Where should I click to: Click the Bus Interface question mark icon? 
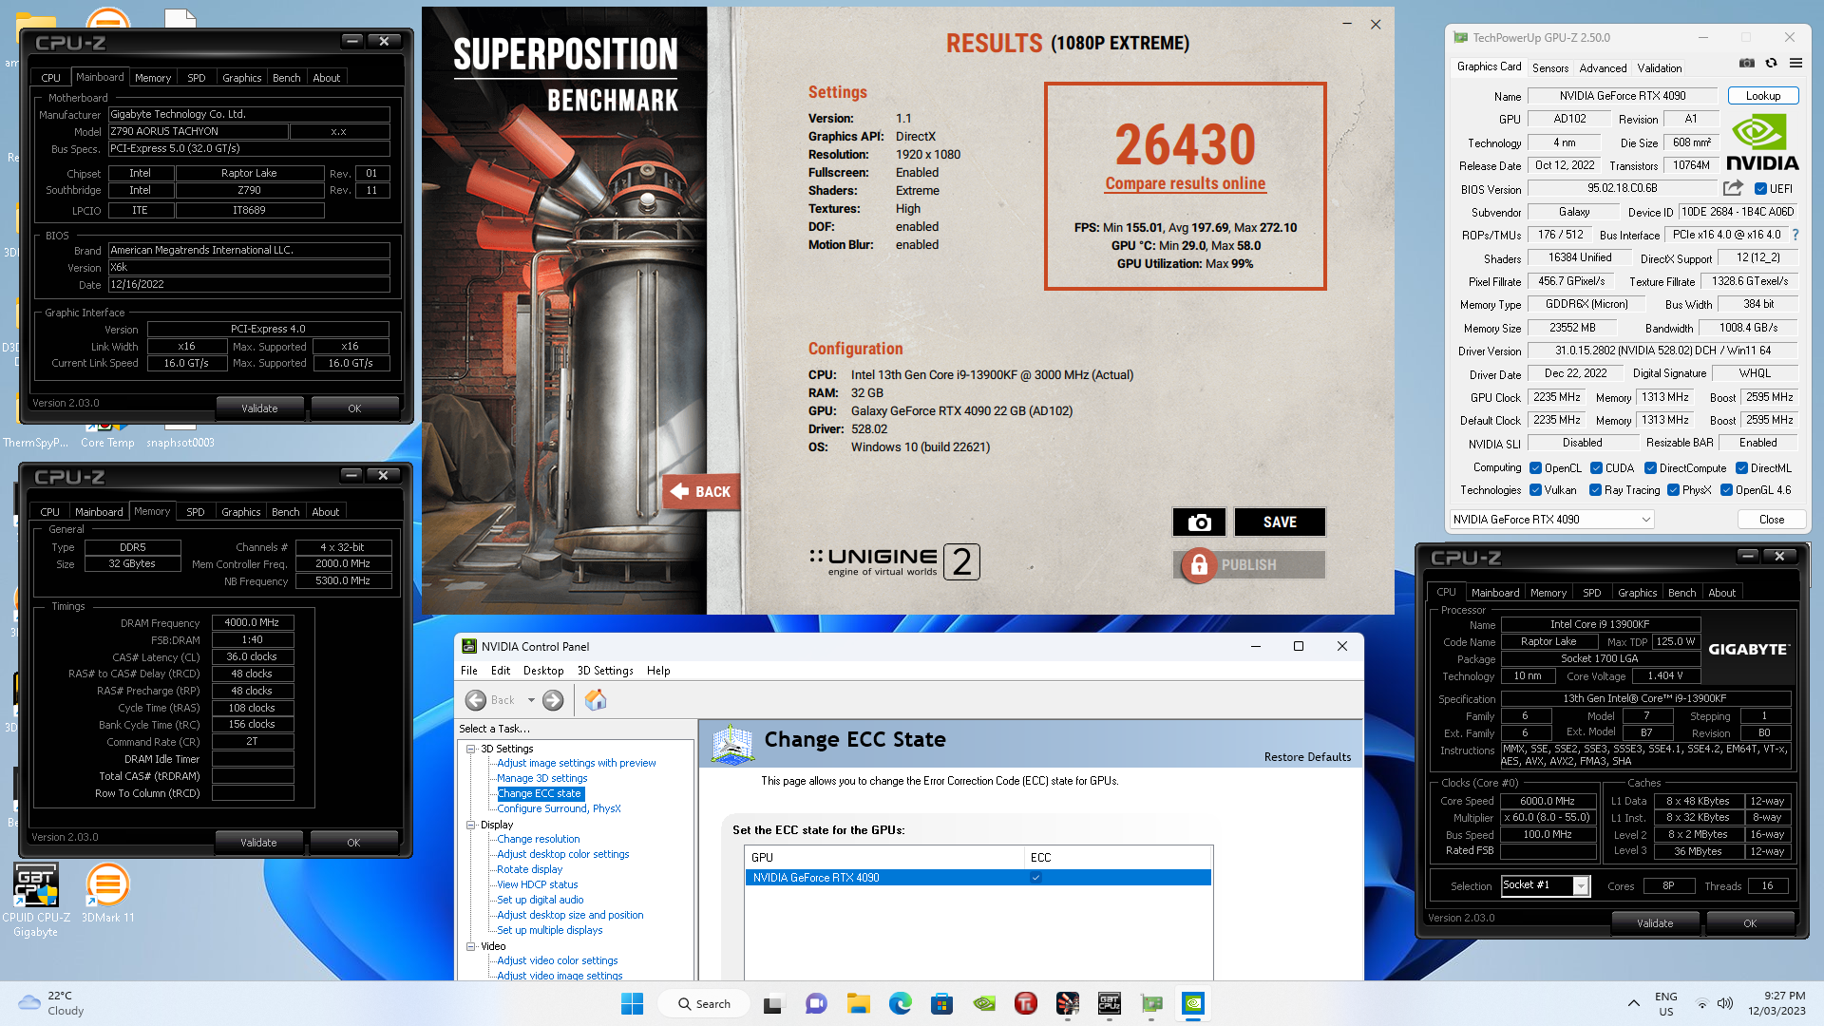(x=1795, y=235)
